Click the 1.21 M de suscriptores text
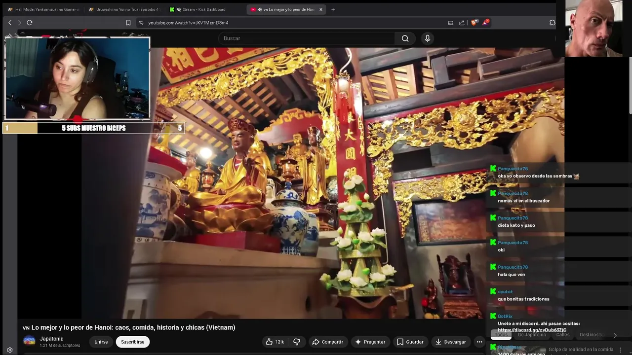The image size is (632, 355). [60, 346]
